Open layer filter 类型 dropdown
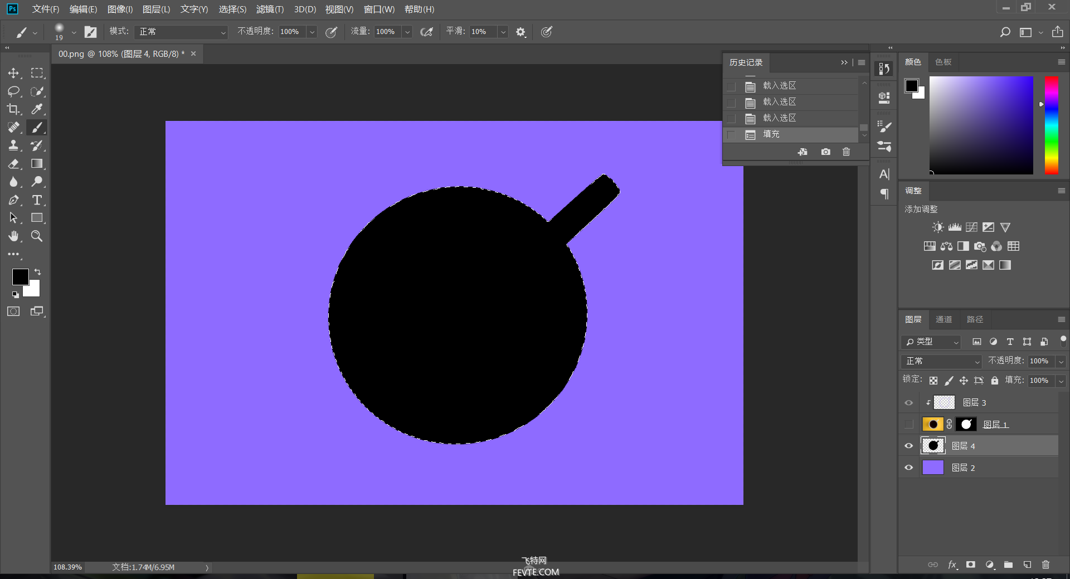The image size is (1070, 579). coord(931,342)
